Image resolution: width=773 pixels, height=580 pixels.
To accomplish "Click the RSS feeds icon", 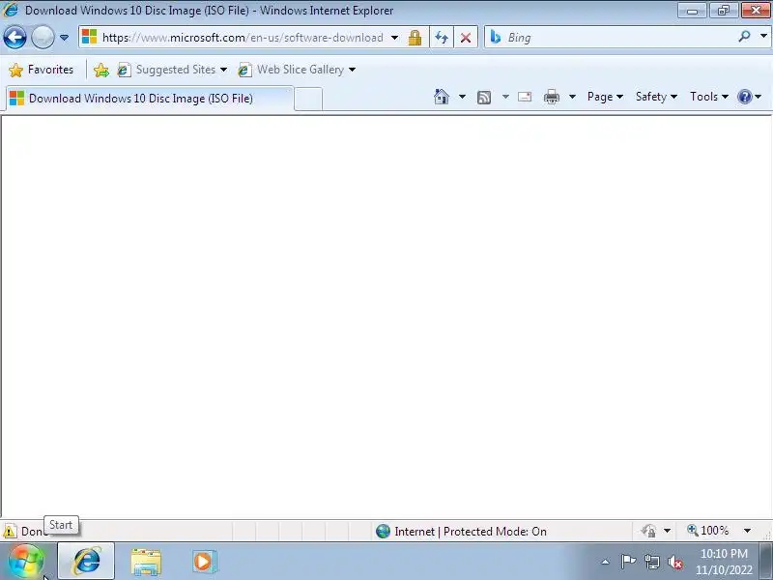I will pos(484,98).
